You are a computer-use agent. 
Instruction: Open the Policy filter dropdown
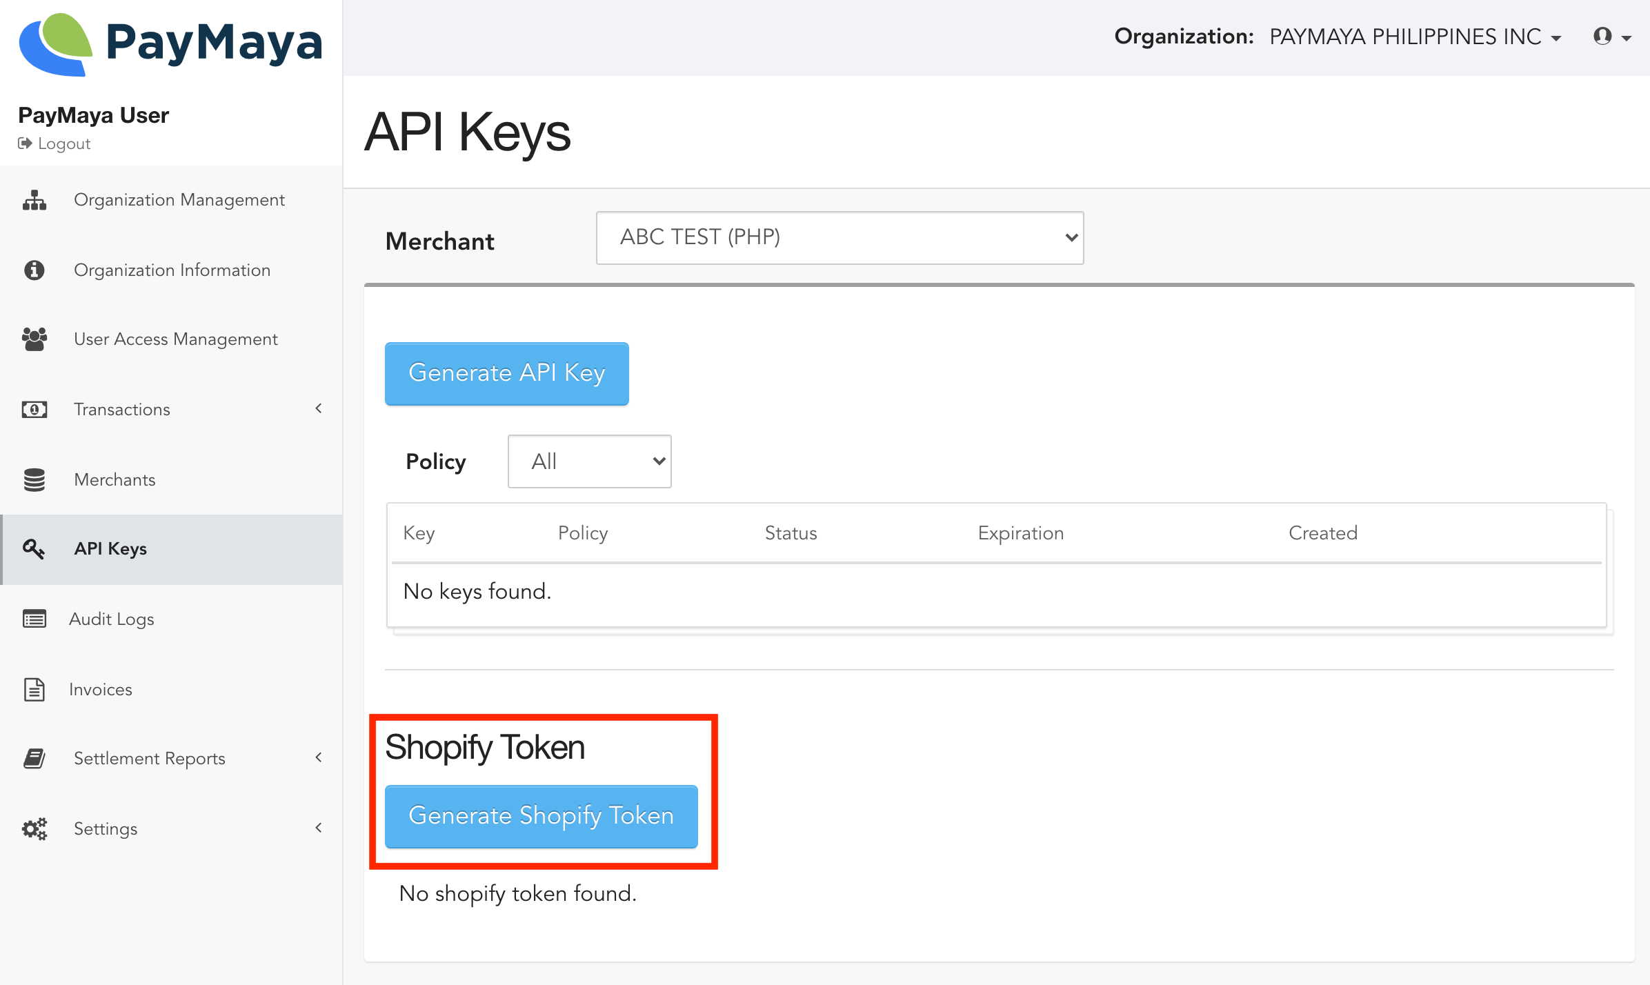(x=589, y=461)
